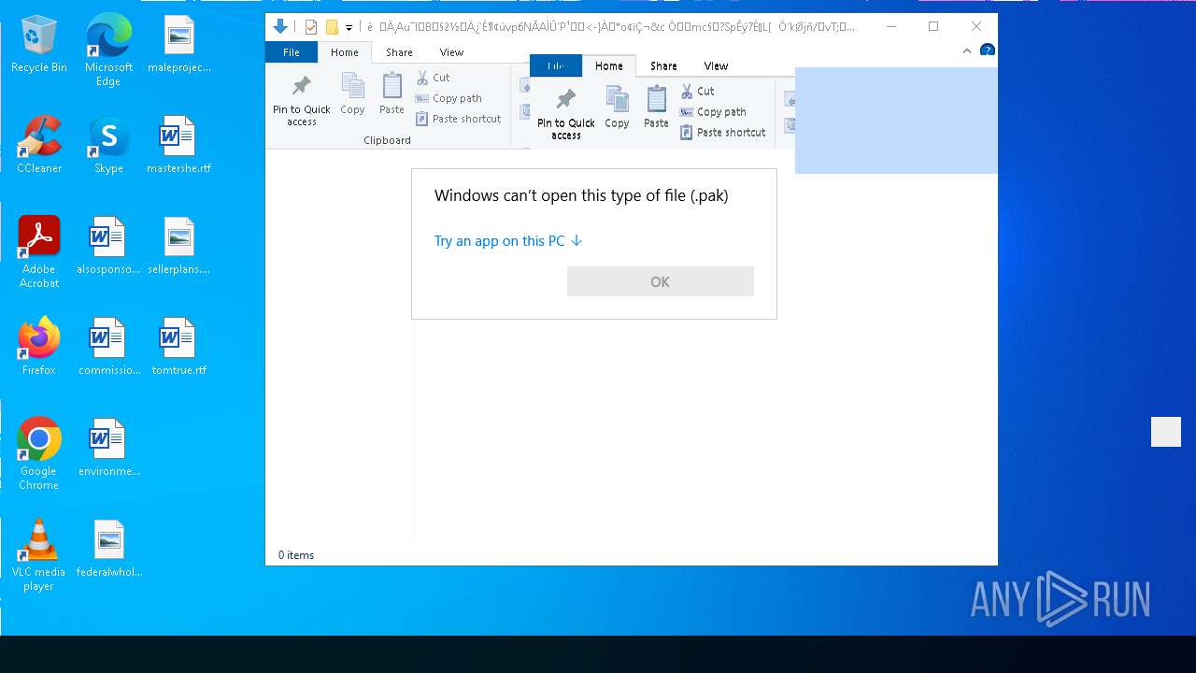Select the commissio... Word document
This screenshot has height=673, width=1196.
tap(108, 347)
